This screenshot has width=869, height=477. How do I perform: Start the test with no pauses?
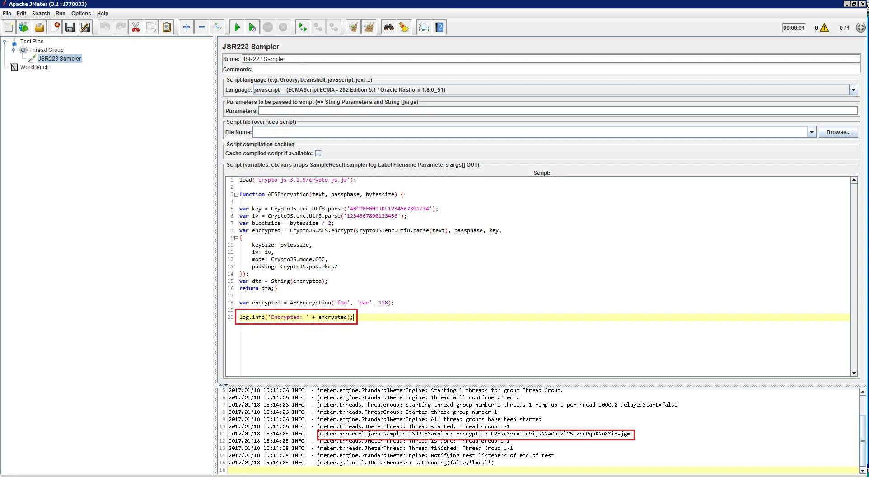(252, 28)
